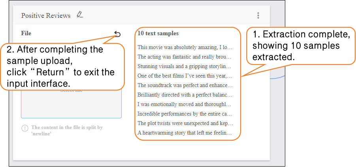Select sample "The acting was fantastic"
The image size is (356, 167).
(x=185, y=57)
